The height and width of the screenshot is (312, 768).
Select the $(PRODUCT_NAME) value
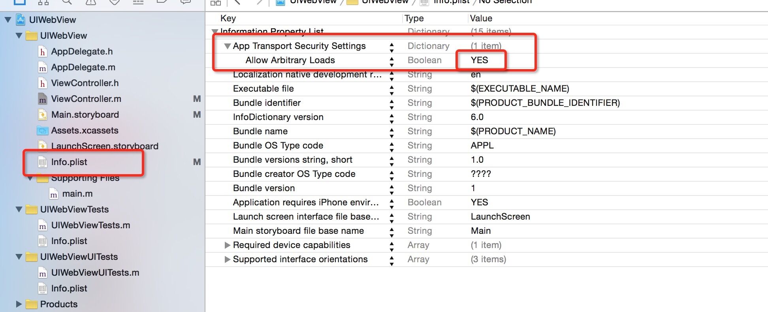coord(513,131)
